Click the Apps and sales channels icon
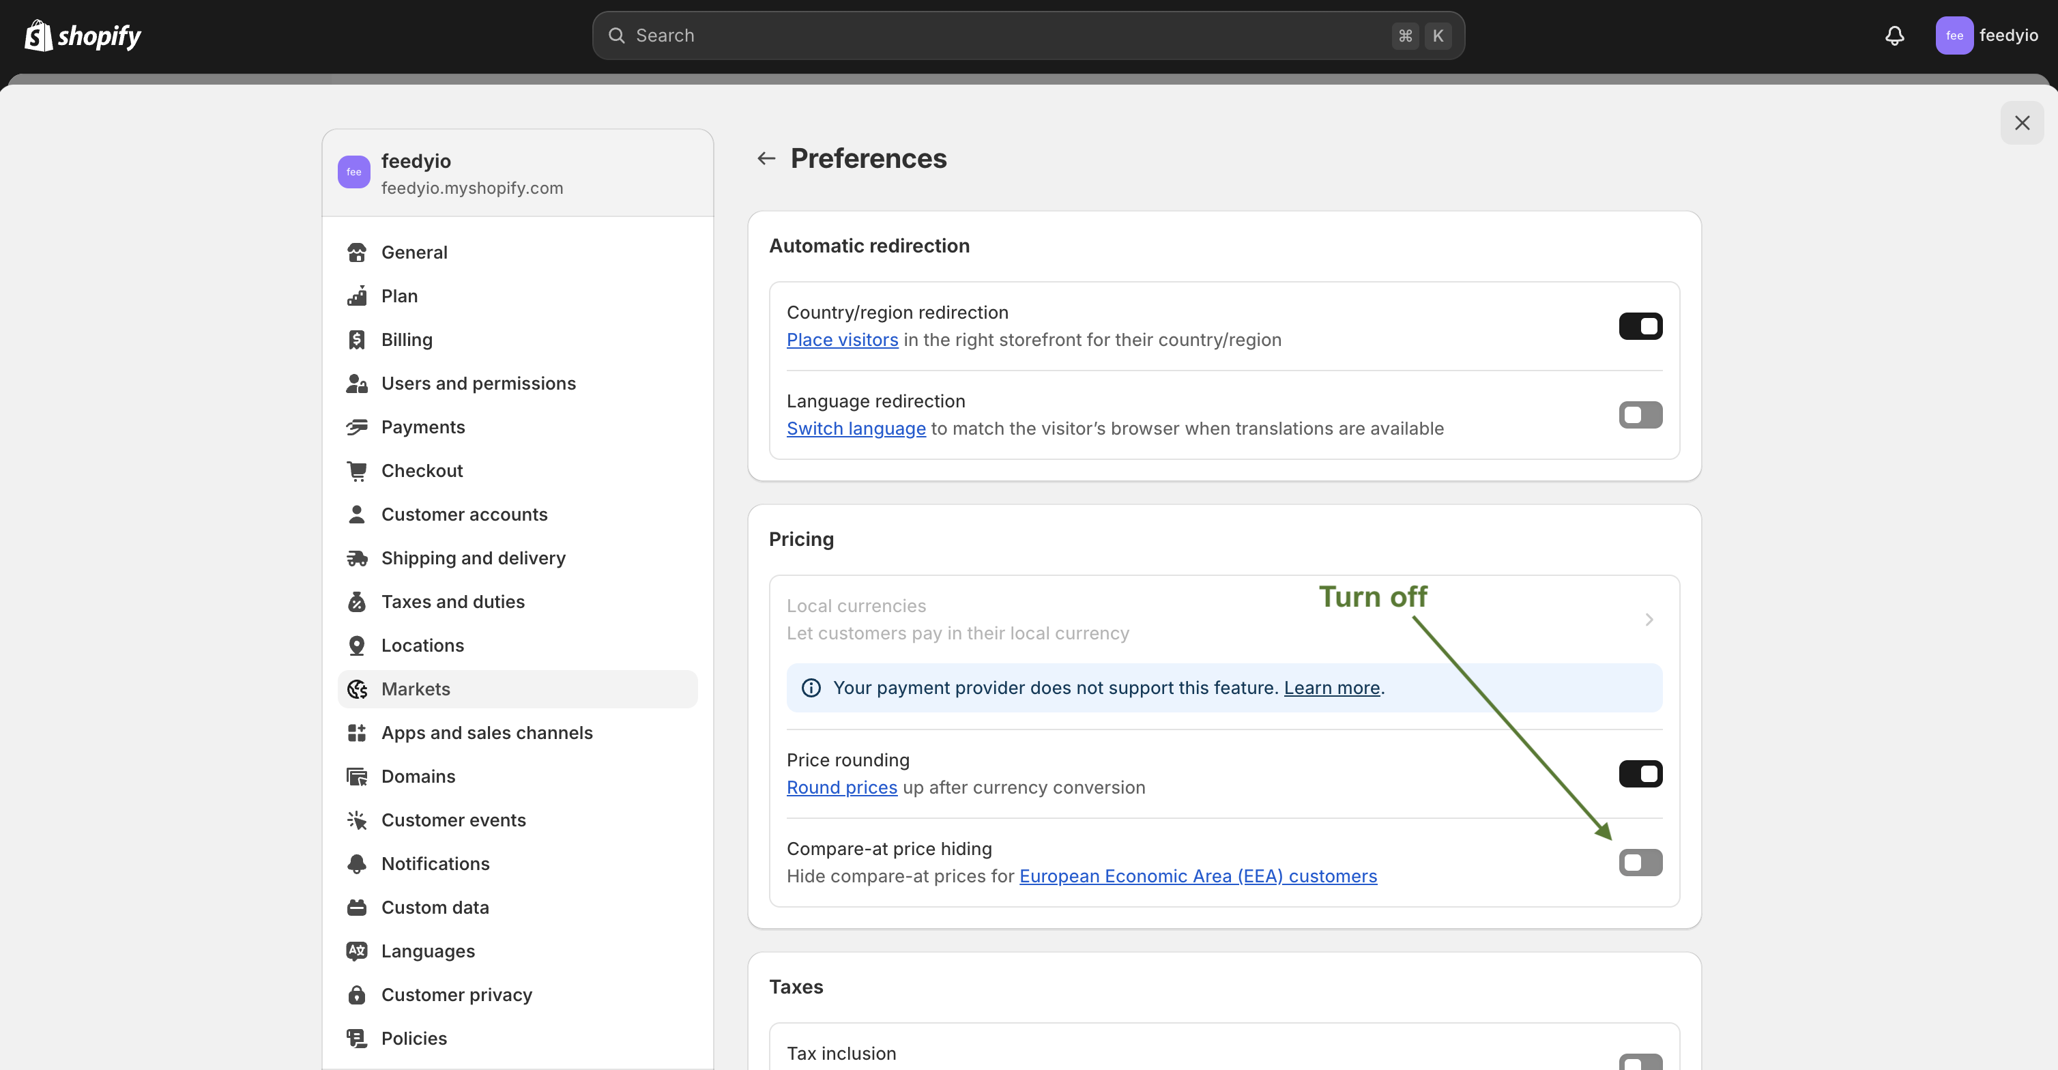 point(356,733)
